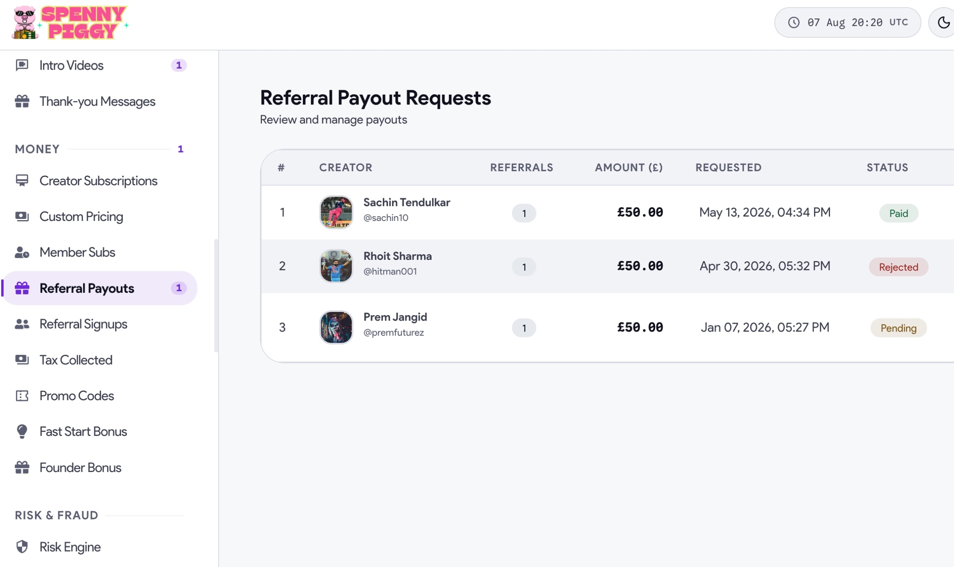Viewport: 954px width, 567px height.
Task: Open the Custom Pricing menu item
Action: tap(99, 217)
